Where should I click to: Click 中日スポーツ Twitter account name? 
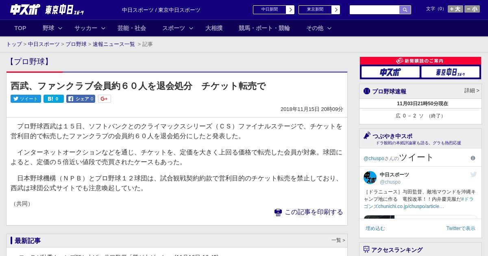[x=394, y=175]
